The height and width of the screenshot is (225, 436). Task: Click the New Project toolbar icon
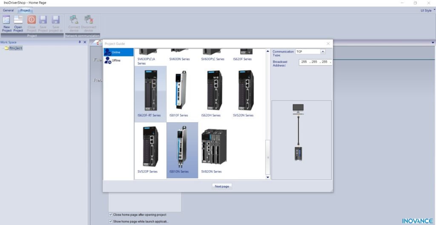(x=6, y=23)
